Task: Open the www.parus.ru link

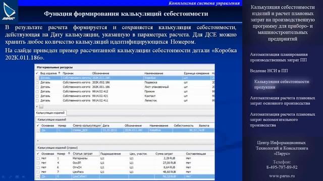Action: [x=282, y=176]
